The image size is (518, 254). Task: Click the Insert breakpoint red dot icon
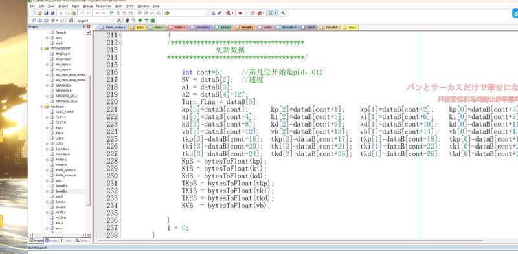coord(240,13)
